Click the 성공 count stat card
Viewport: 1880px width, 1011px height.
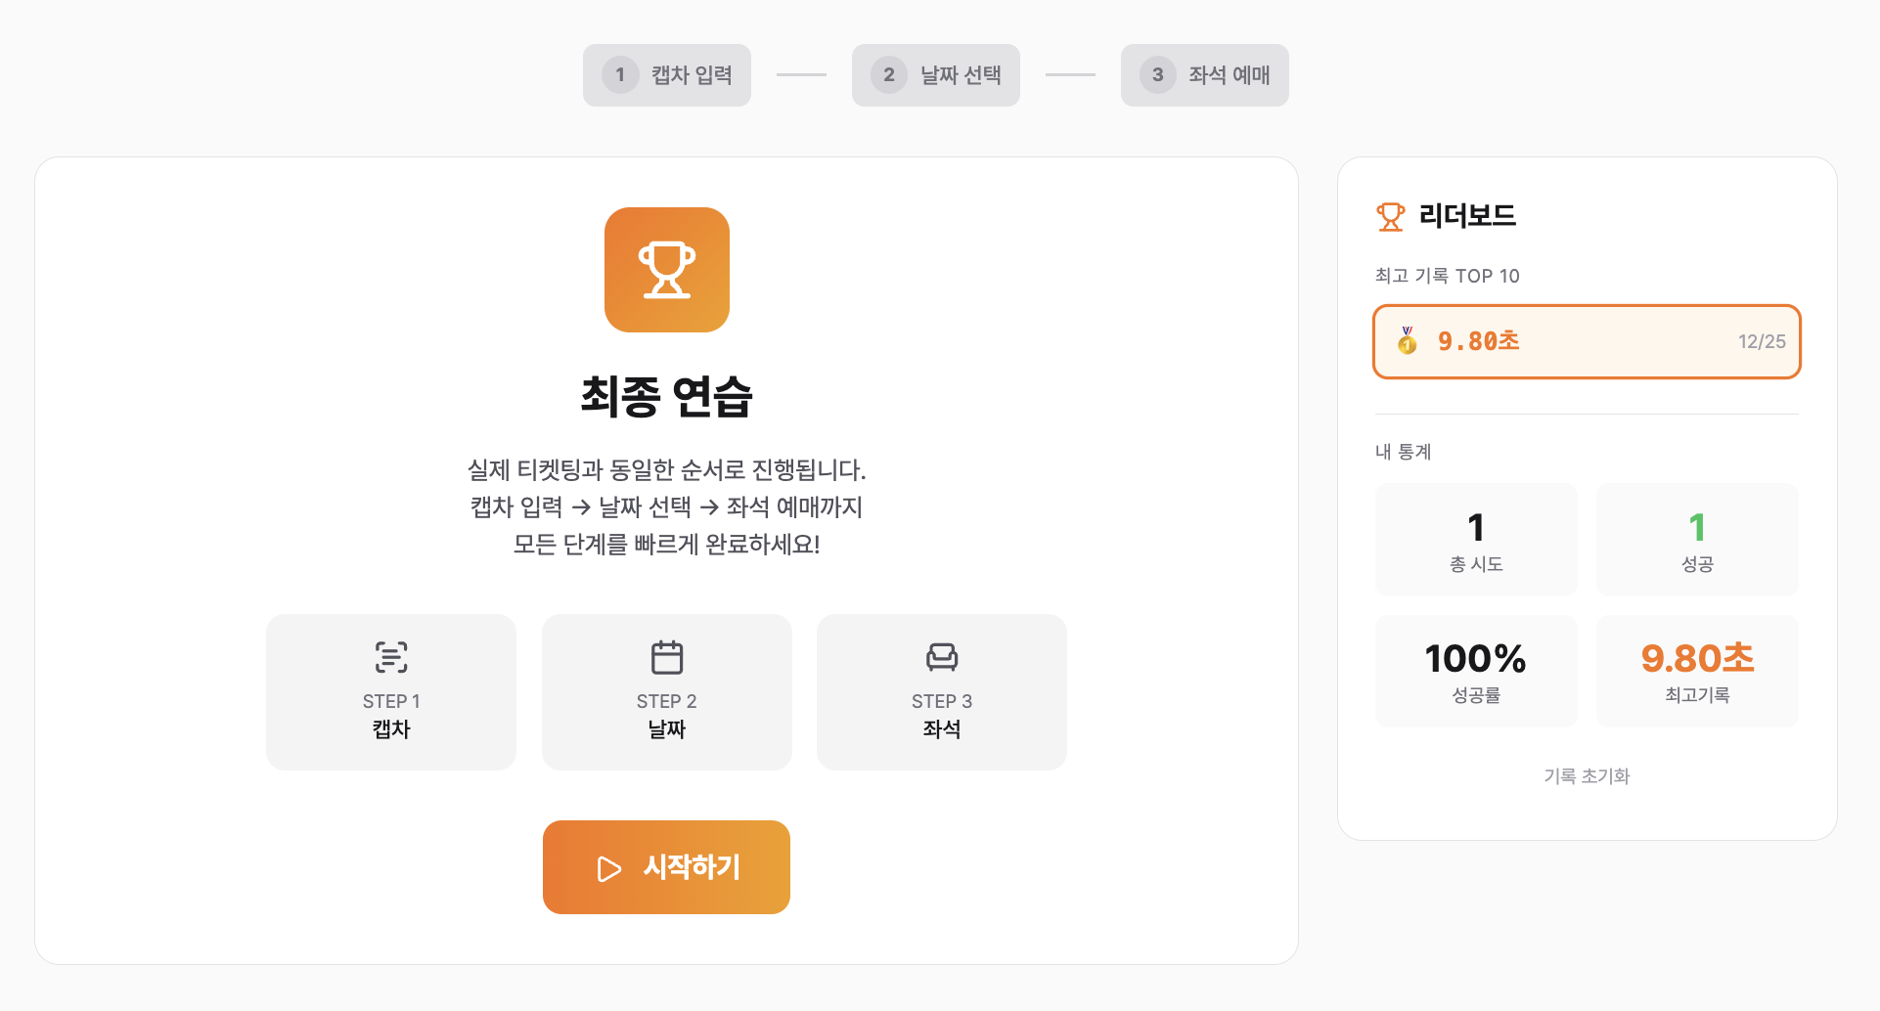(1697, 540)
